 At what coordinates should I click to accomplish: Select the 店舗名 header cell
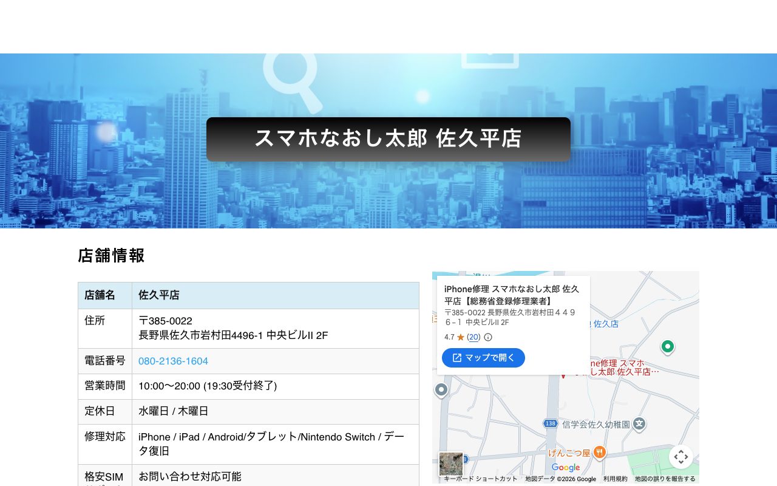(x=105, y=295)
